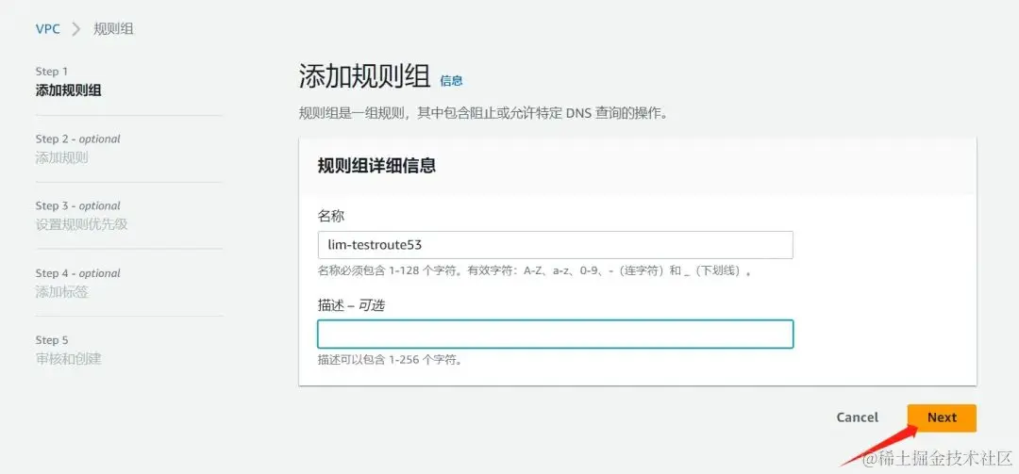
Task: Click the rule group DNS description sentence
Action: [483, 114]
